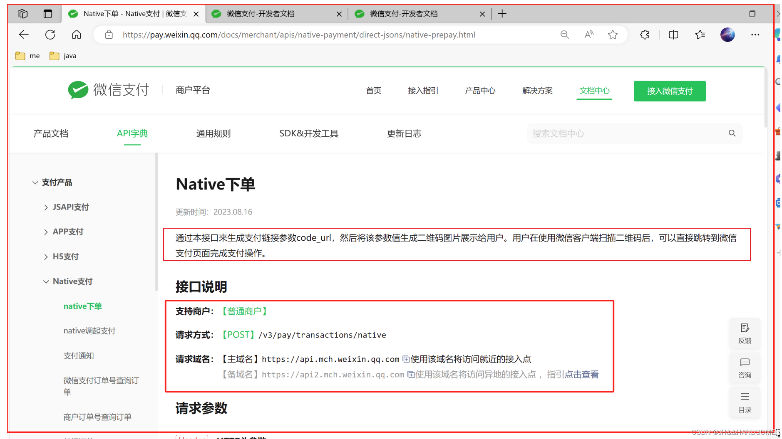This screenshot has width=782, height=439.
Task: Switch to the Native下单 browser tab
Action: click(133, 14)
